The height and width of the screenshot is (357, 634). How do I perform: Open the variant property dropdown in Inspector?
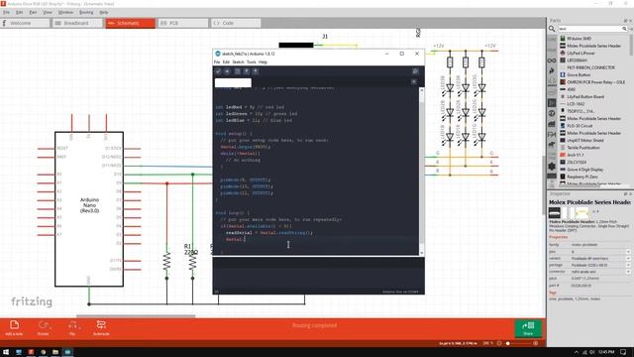pyautogui.click(x=628, y=258)
